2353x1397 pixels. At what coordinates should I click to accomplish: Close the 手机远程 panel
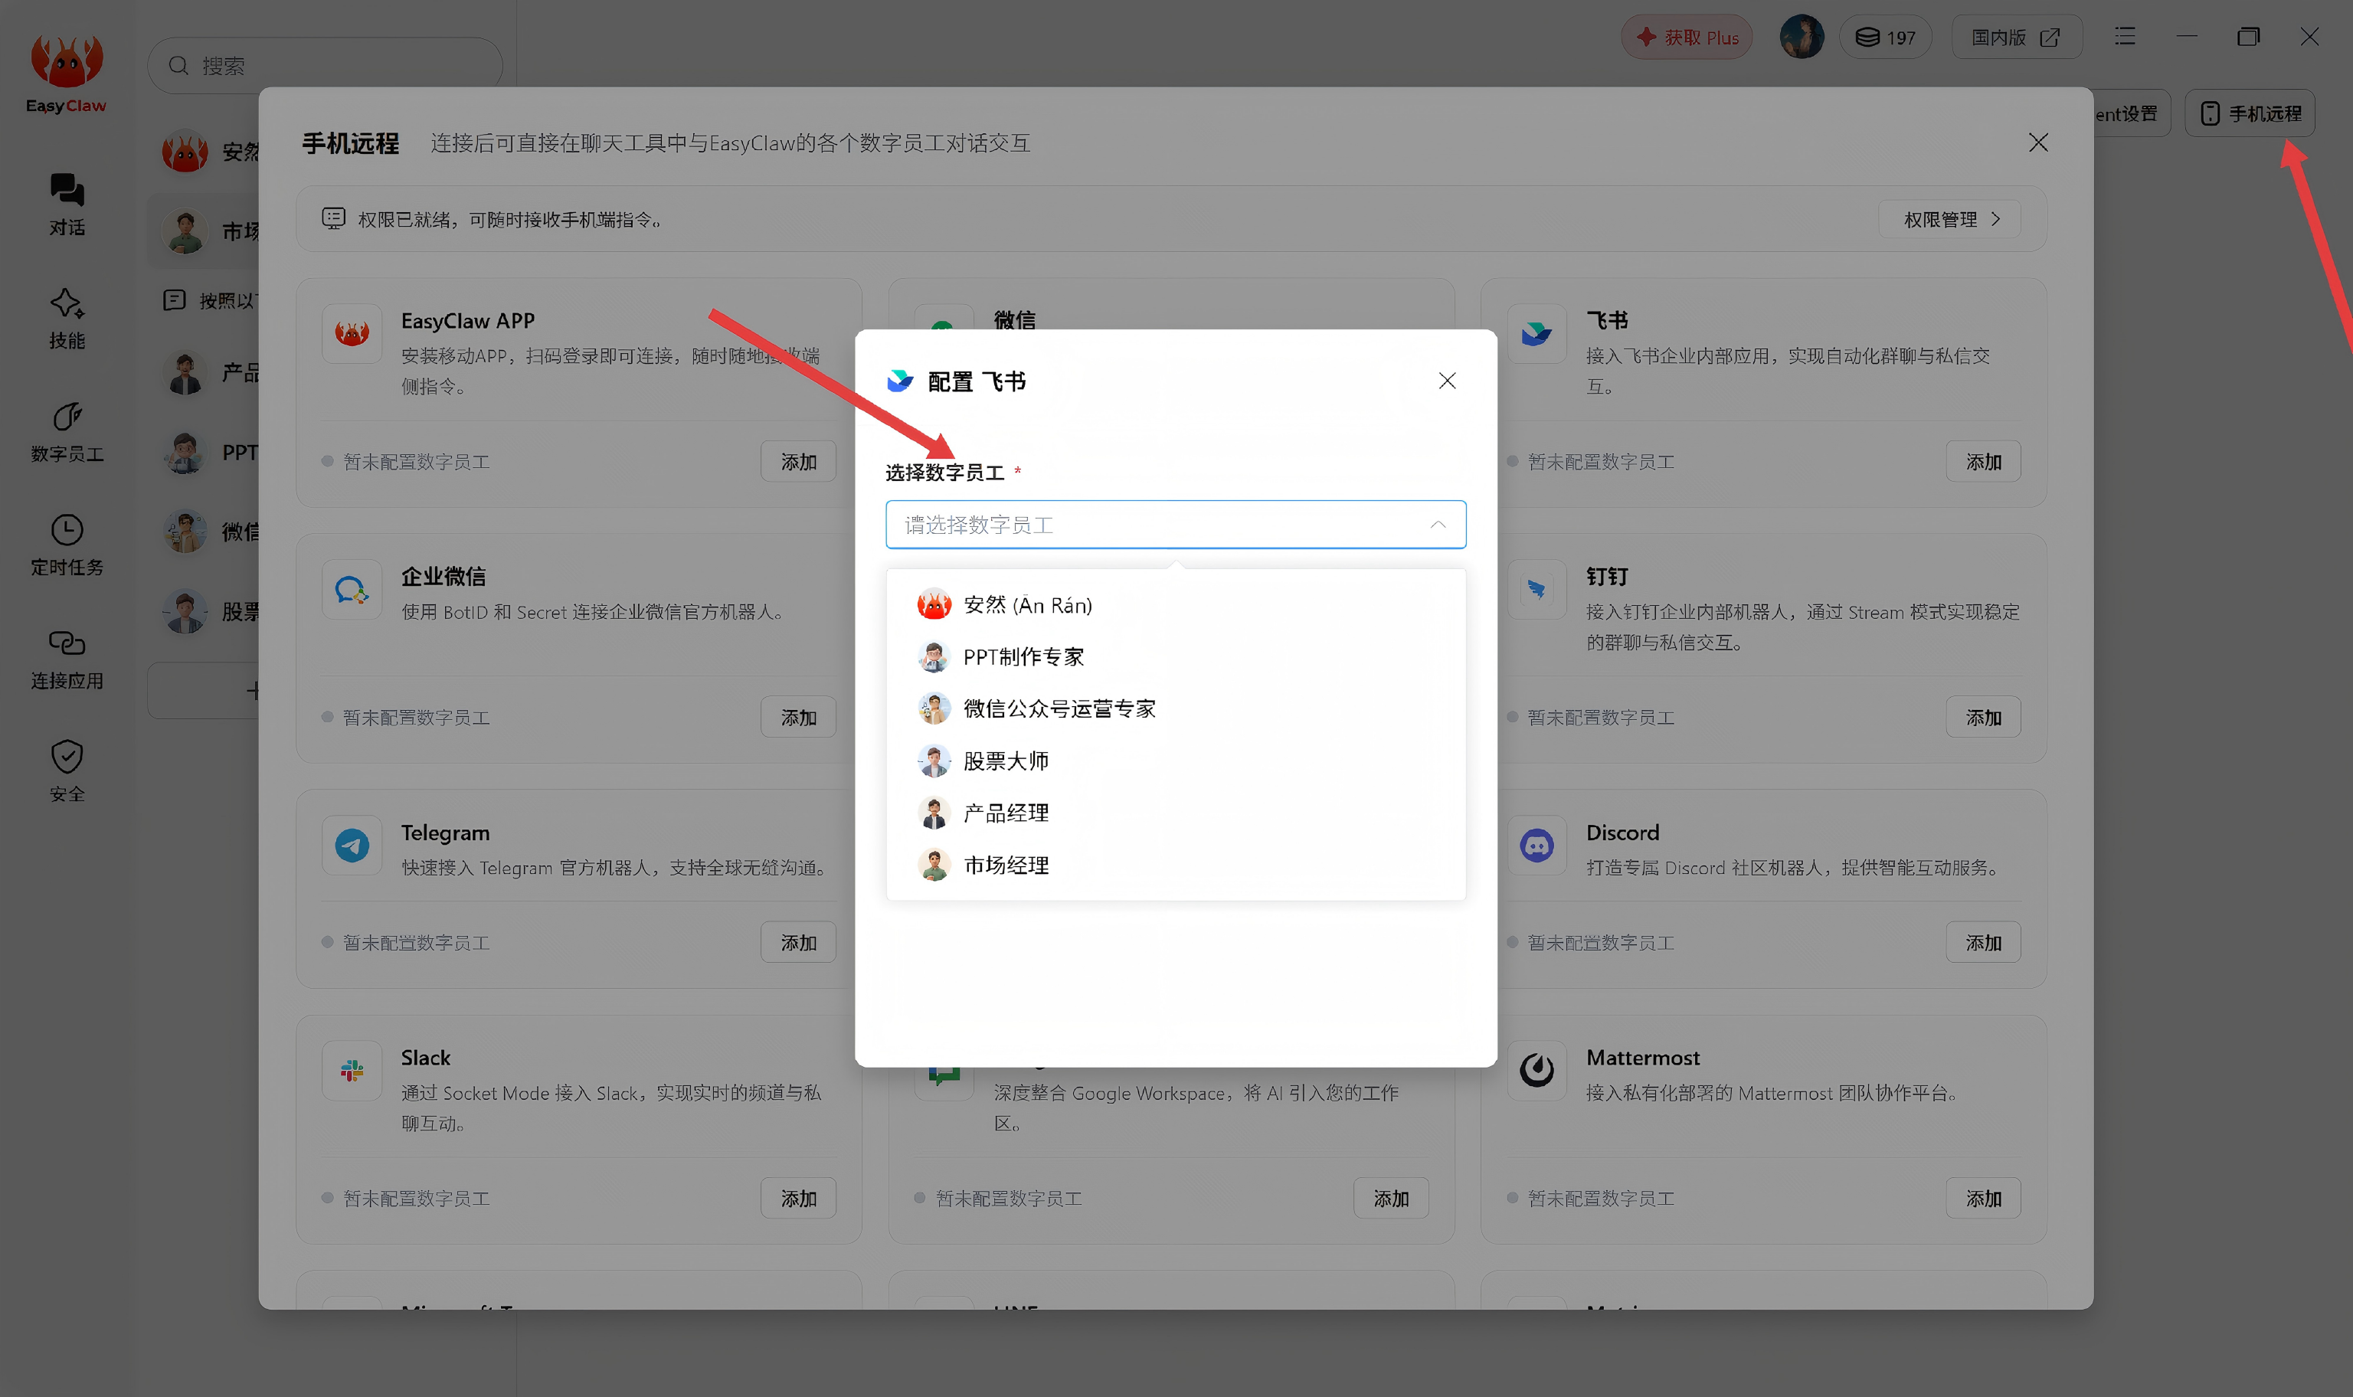tap(2037, 142)
